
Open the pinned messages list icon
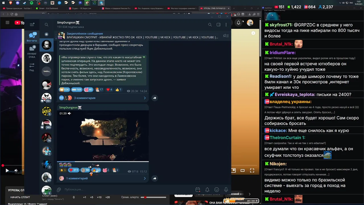[x=226, y=36]
